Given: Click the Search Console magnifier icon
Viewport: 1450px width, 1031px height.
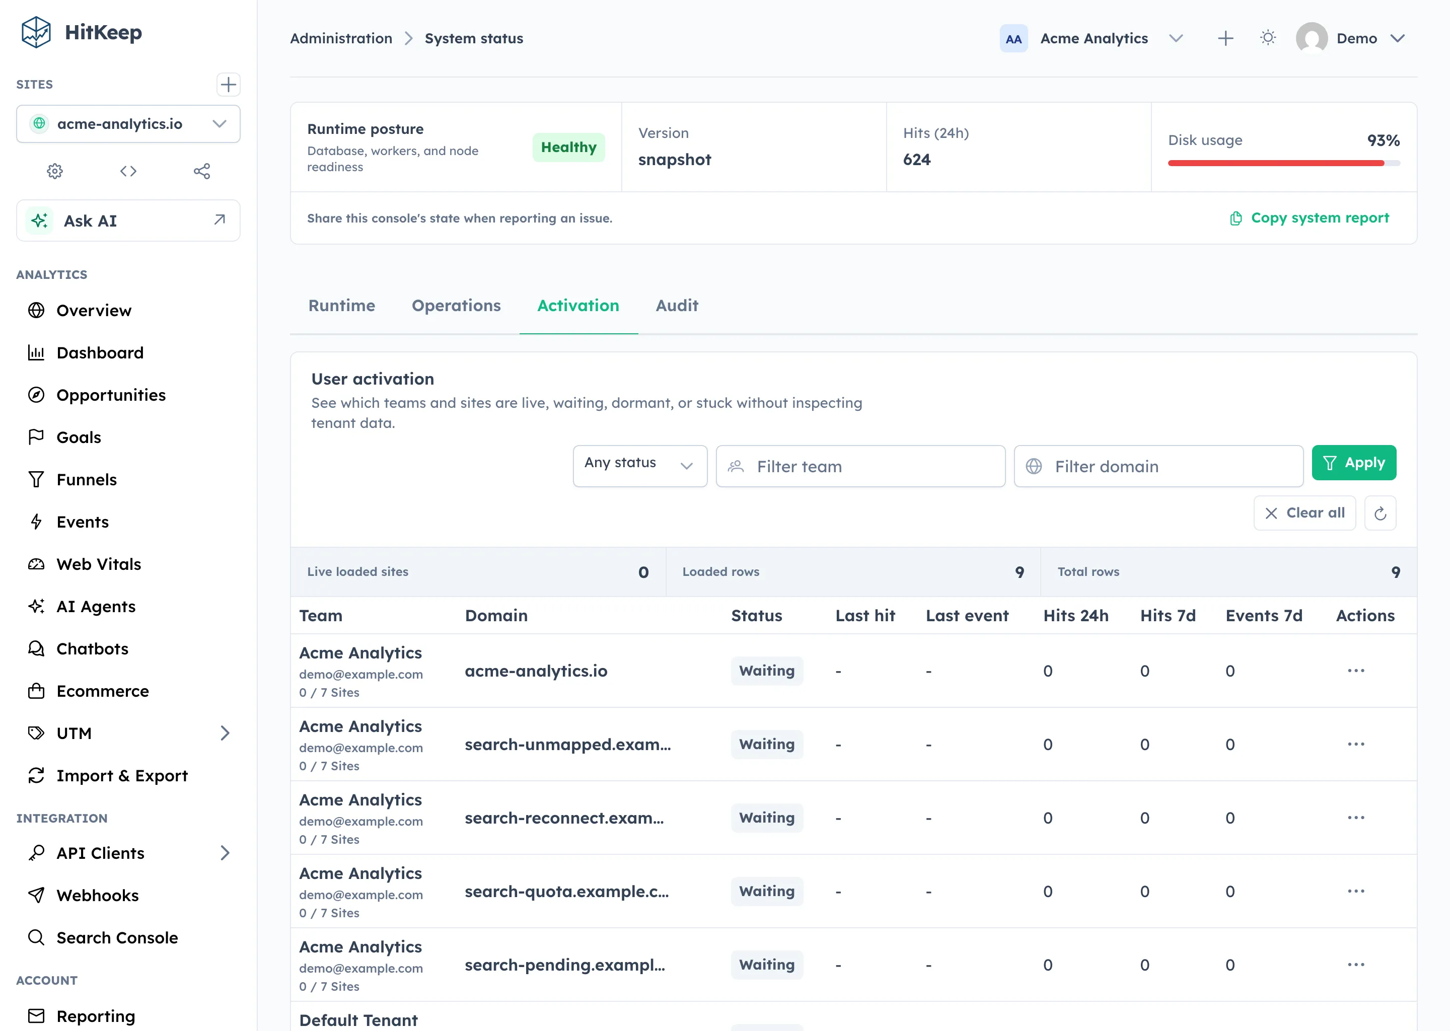Looking at the screenshot, I should coord(36,938).
